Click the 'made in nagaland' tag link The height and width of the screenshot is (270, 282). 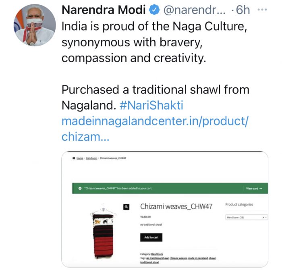(x=197, y=258)
